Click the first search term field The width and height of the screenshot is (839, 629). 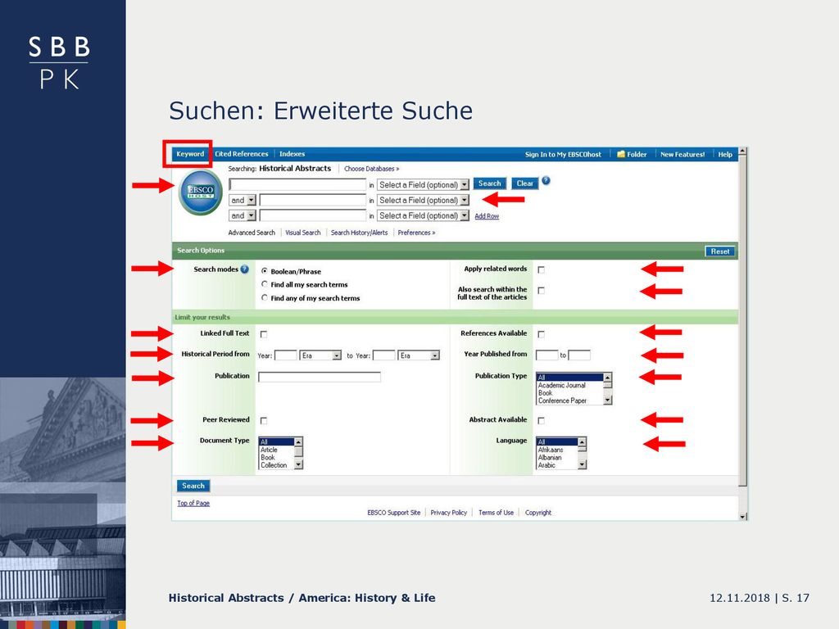297,184
